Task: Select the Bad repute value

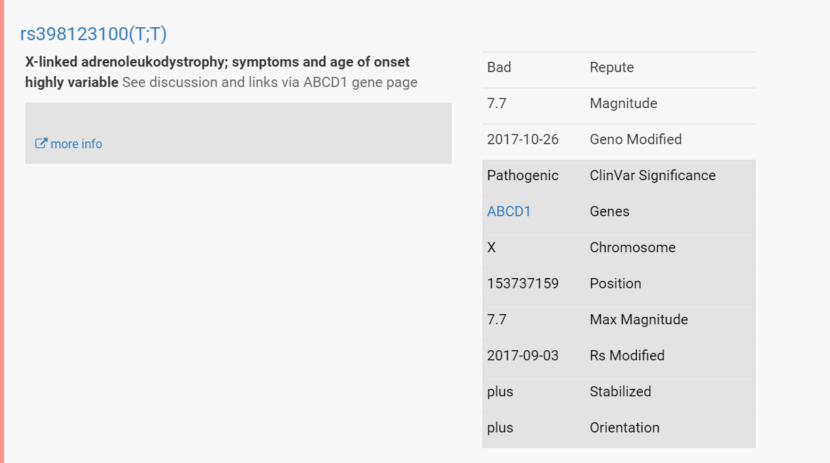Action: [x=499, y=67]
